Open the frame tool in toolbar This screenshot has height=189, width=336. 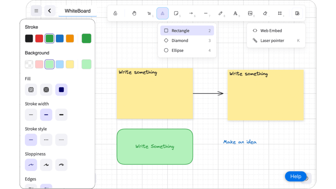(280, 13)
